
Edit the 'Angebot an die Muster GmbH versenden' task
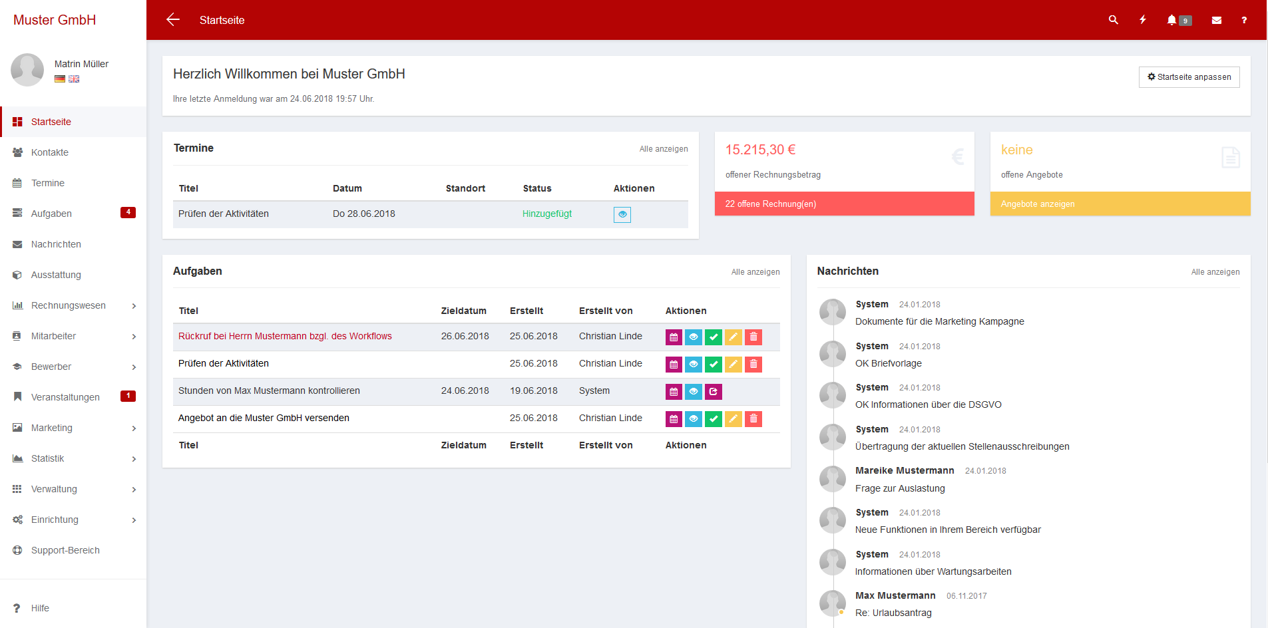[x=734, y=418]
